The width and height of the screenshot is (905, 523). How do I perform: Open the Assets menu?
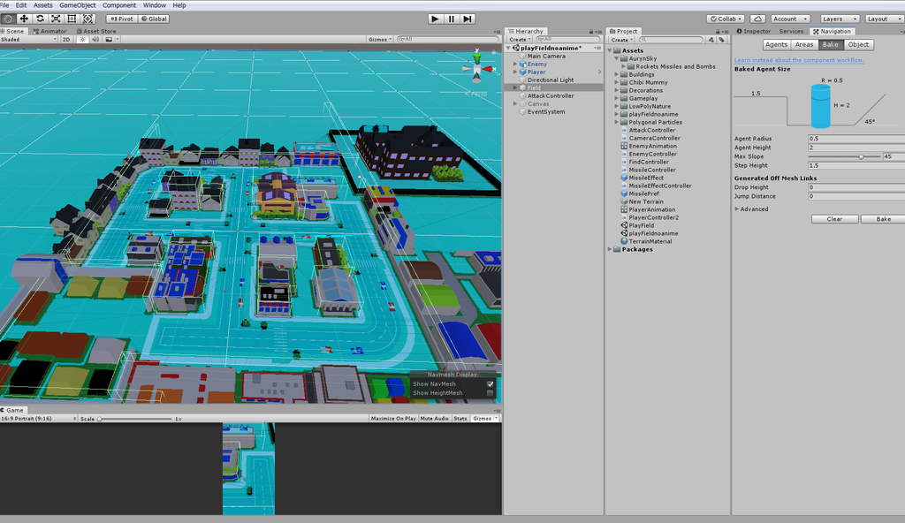pos(42,5)
